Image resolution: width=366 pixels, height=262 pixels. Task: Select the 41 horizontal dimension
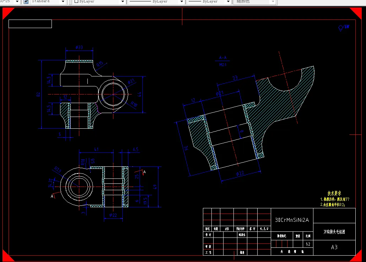(x=96, y=149)
